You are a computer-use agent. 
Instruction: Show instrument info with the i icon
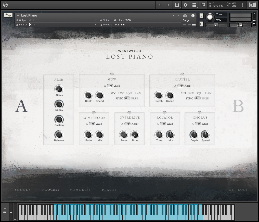[193, 16]
